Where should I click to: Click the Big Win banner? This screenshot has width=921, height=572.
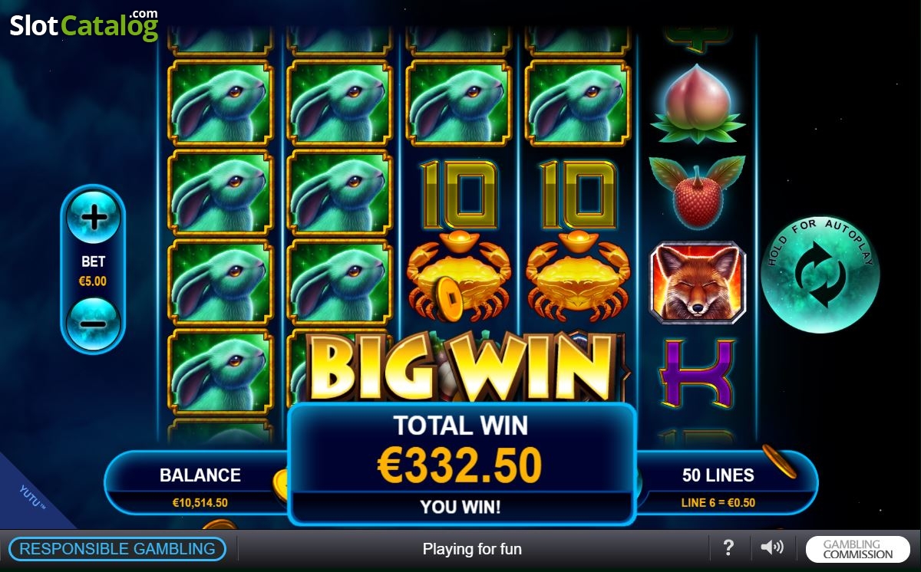pyautogui.click(x=461, y=368)
